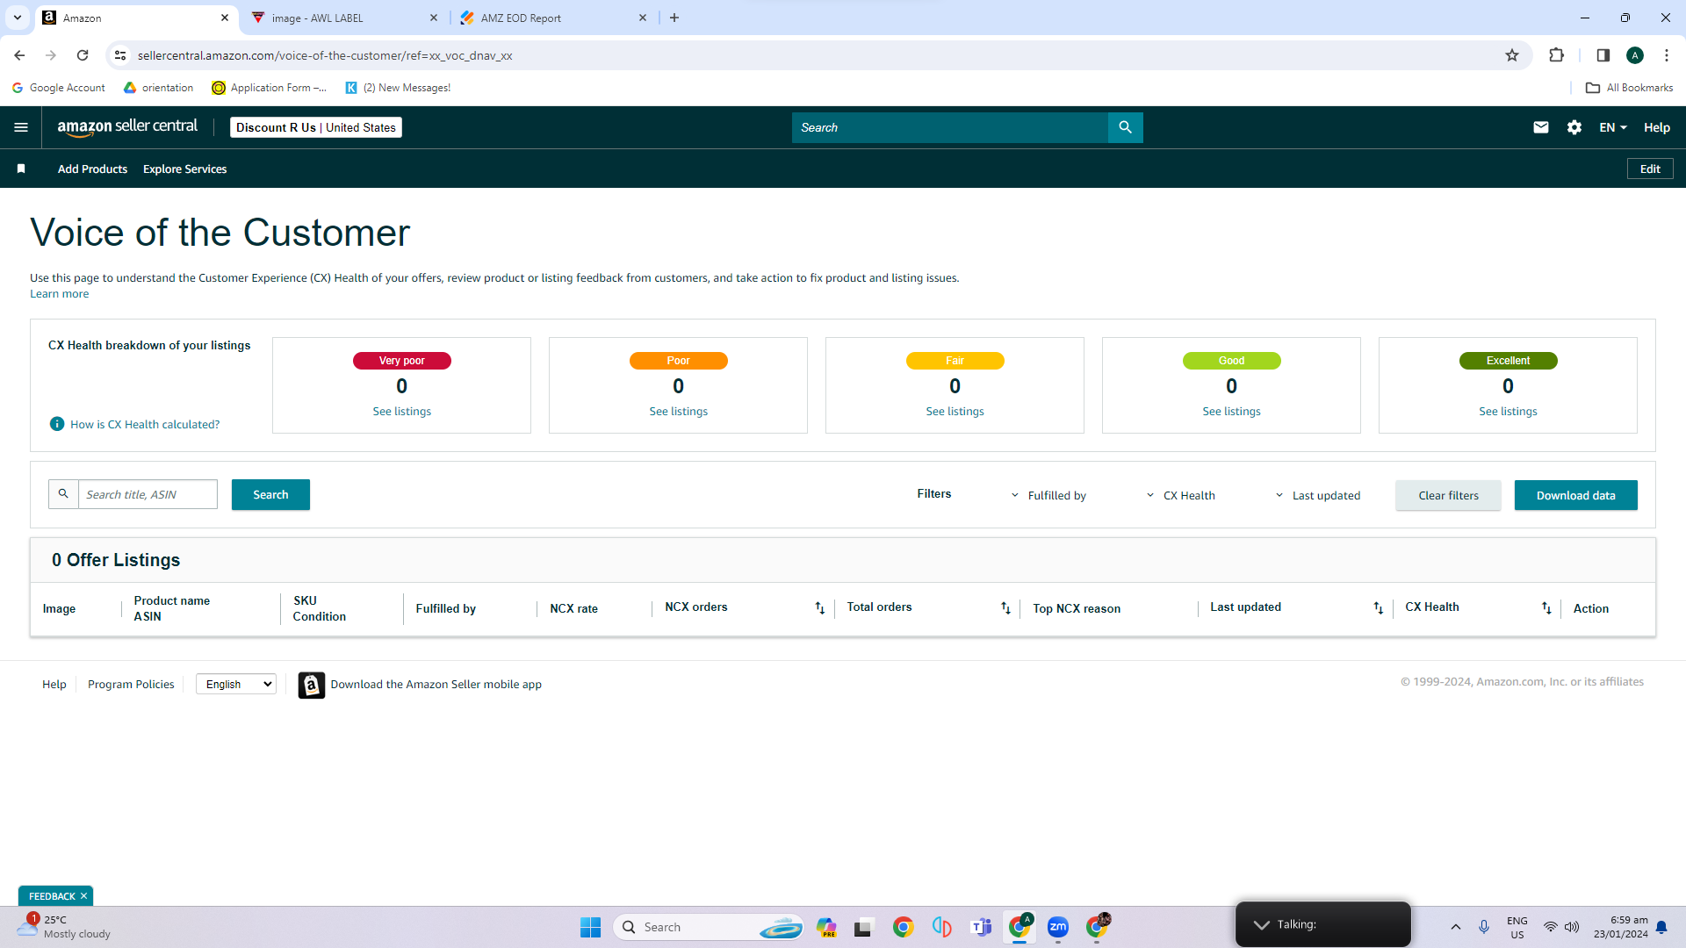
Task: Click Download data button
Action: [x=1575, y=495]
